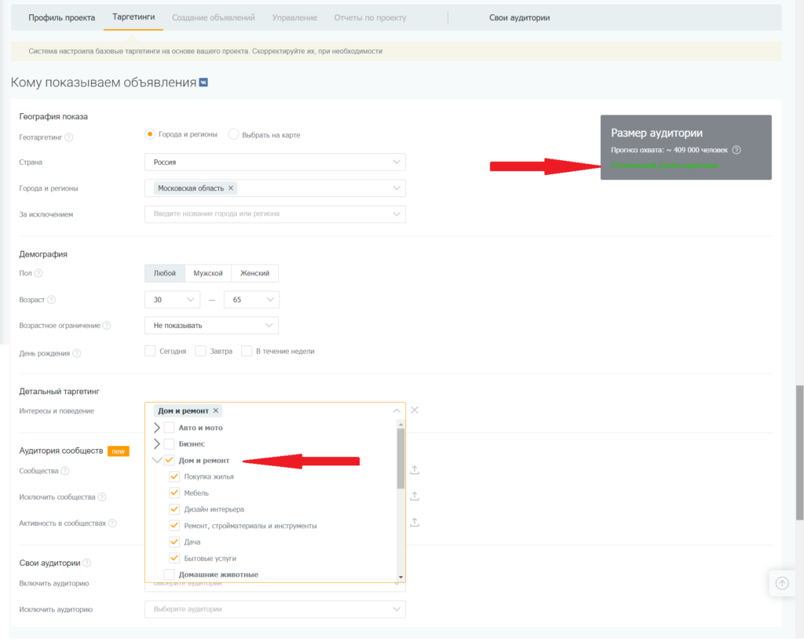Viewport: 804px width, 642px height.
Task: Open the Страна dropdown showing Россия
Action: click(x=275, y=162)
